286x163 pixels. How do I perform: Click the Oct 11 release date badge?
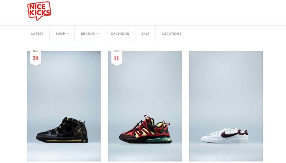click(116, 57)
